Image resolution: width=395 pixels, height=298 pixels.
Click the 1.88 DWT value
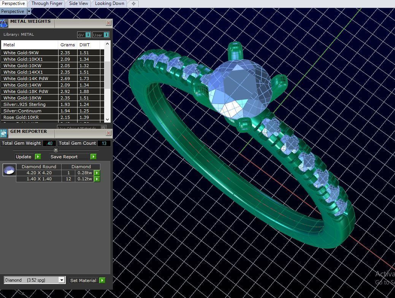click(x=84, y=91)
